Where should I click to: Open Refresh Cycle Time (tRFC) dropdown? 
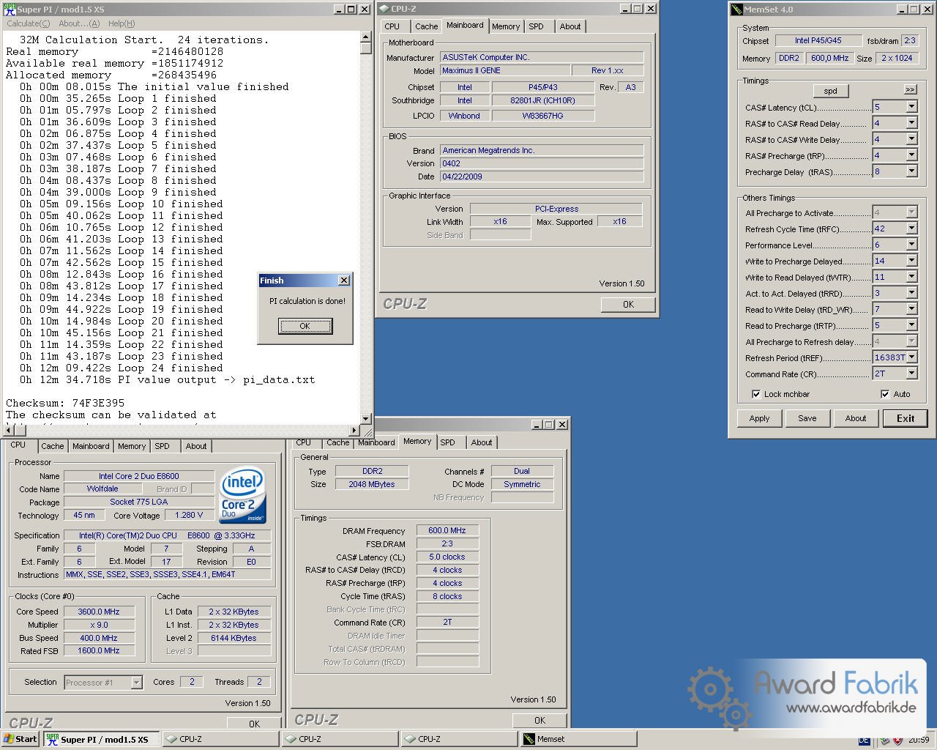tap(911, 229)
